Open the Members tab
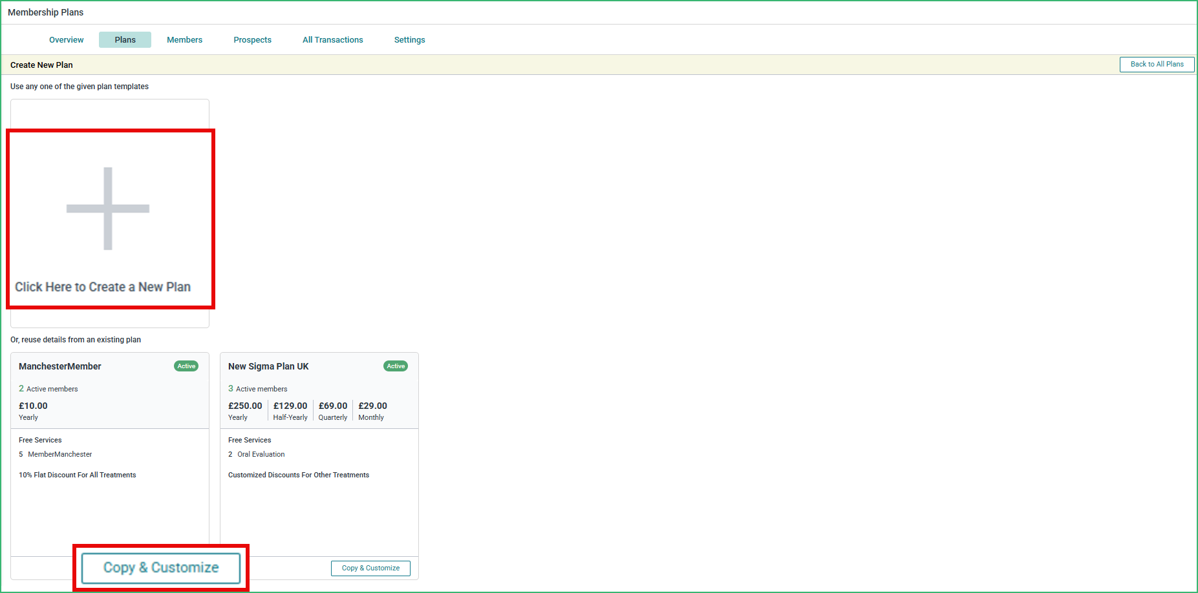 tap(184, 39)
